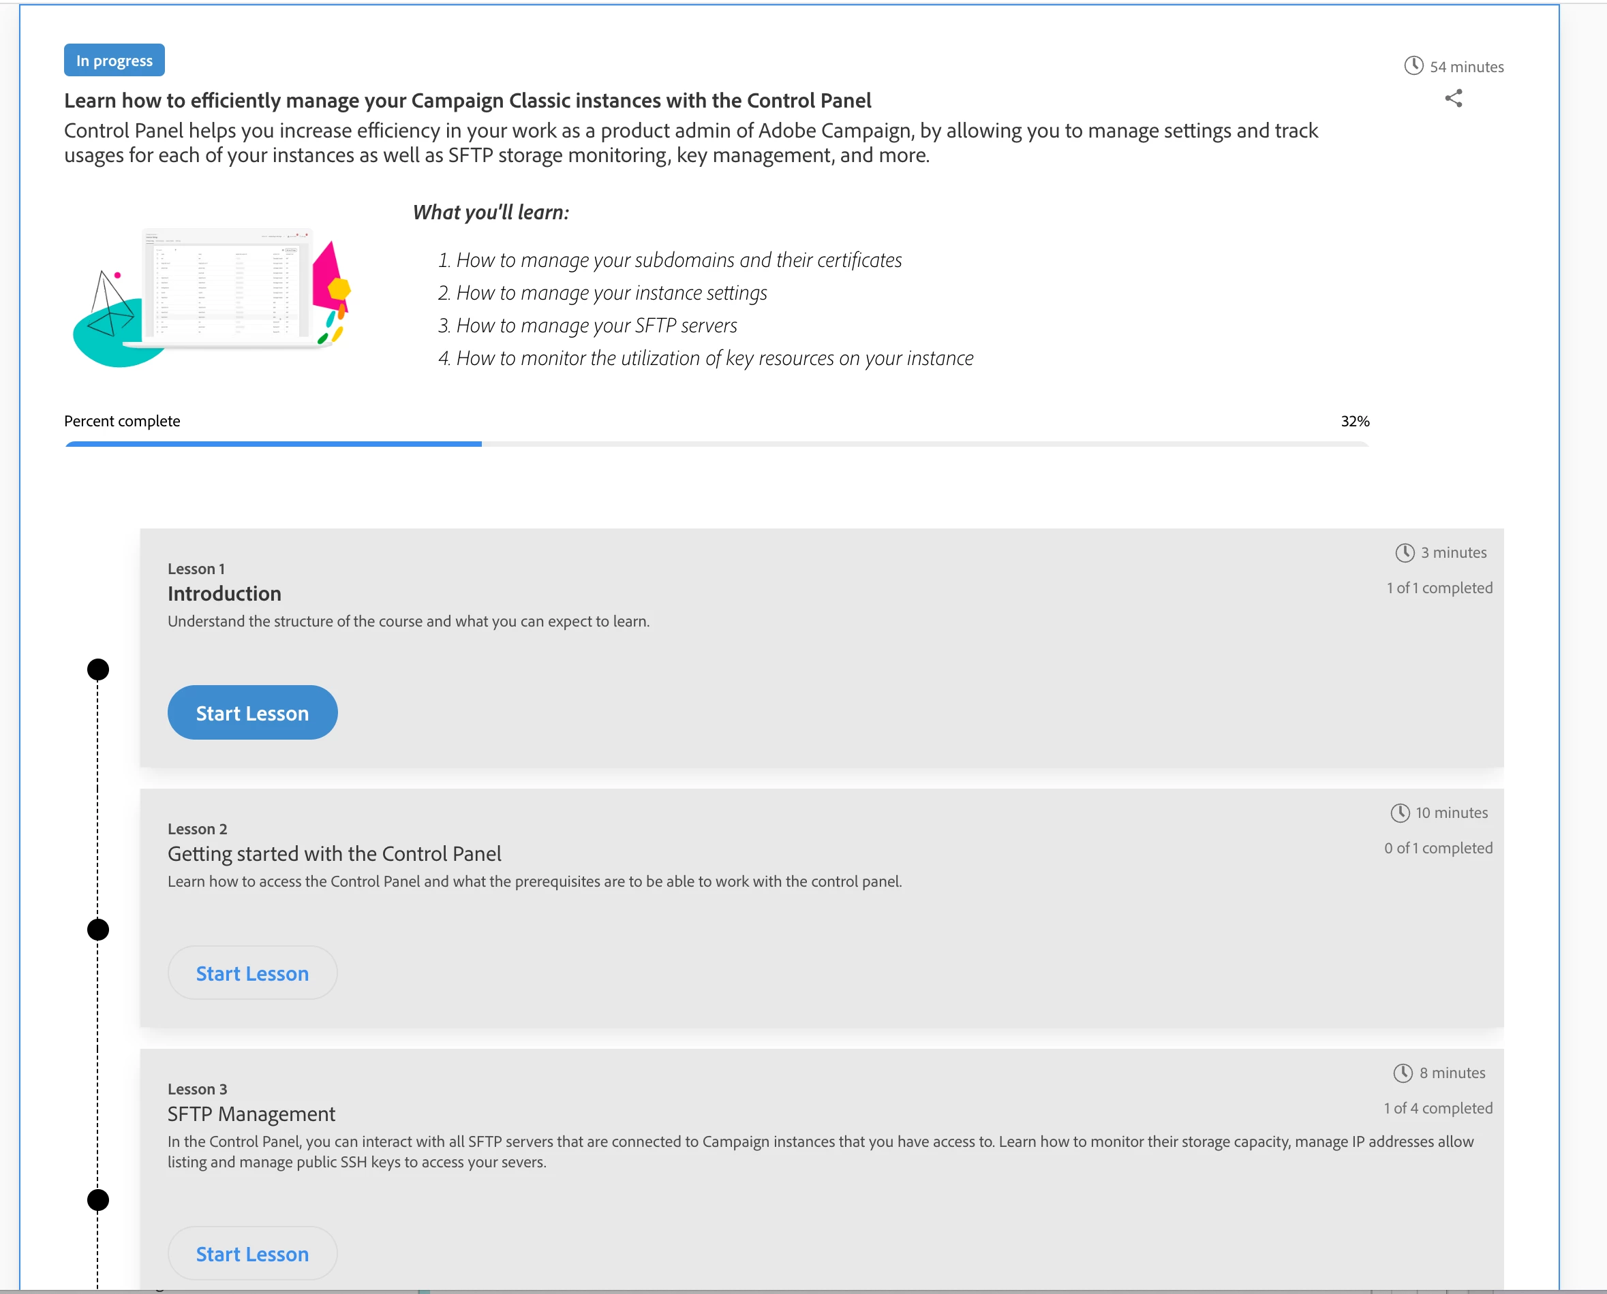Start Lesson 2 Getting started with Control Panel

(x=252, y=973)
